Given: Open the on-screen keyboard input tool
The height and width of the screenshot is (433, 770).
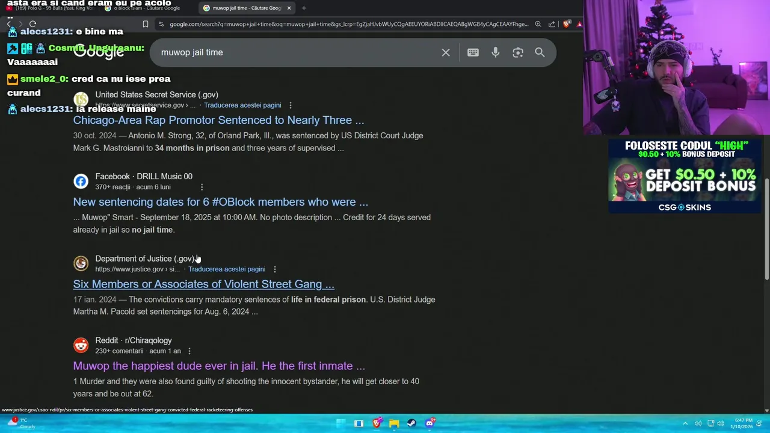Looking at the screenshot, I should [473, 52].
